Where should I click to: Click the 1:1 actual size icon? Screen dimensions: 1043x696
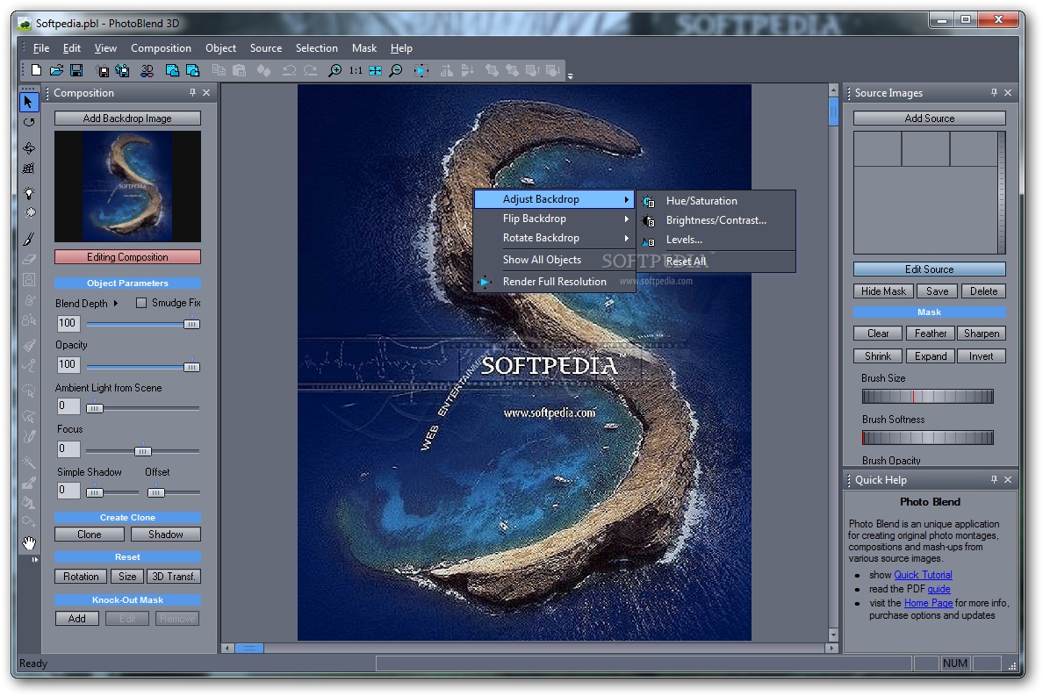click(x=356, y=70)
